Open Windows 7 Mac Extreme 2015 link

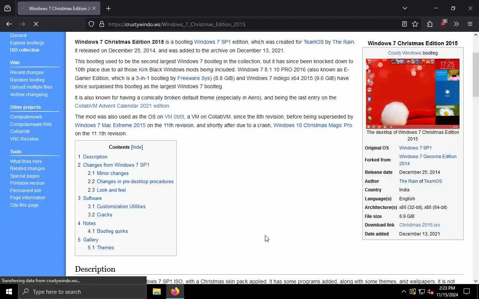pyautogui.click(x=110, y=125)
